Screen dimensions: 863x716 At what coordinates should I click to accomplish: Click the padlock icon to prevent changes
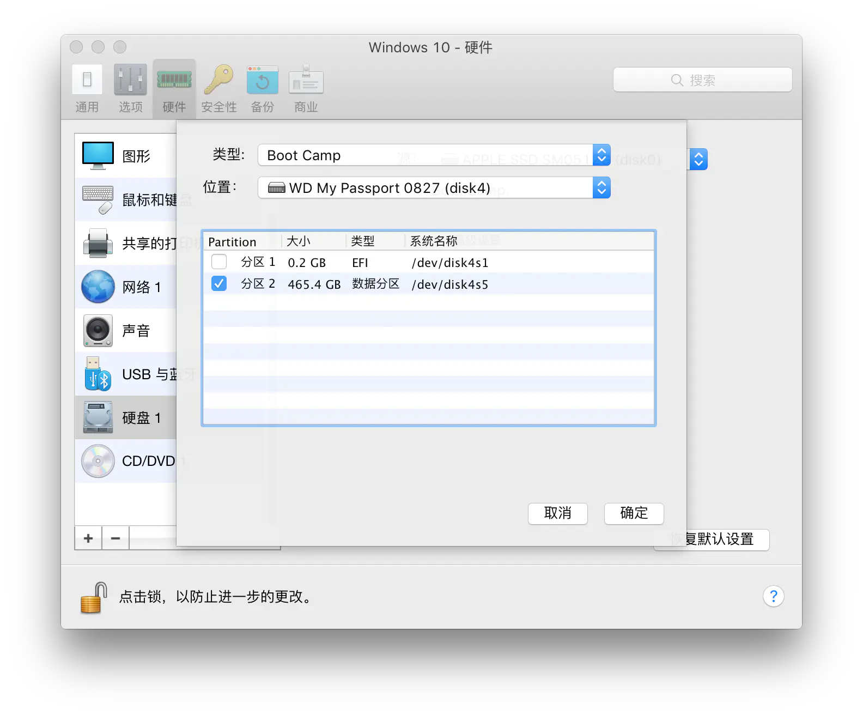coord(94,598)
